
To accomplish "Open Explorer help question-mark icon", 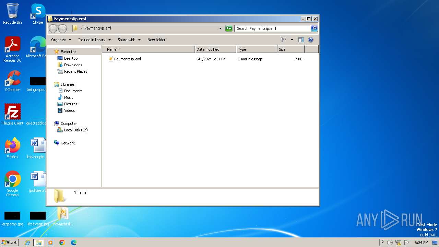I will click(x=311, y=40).
